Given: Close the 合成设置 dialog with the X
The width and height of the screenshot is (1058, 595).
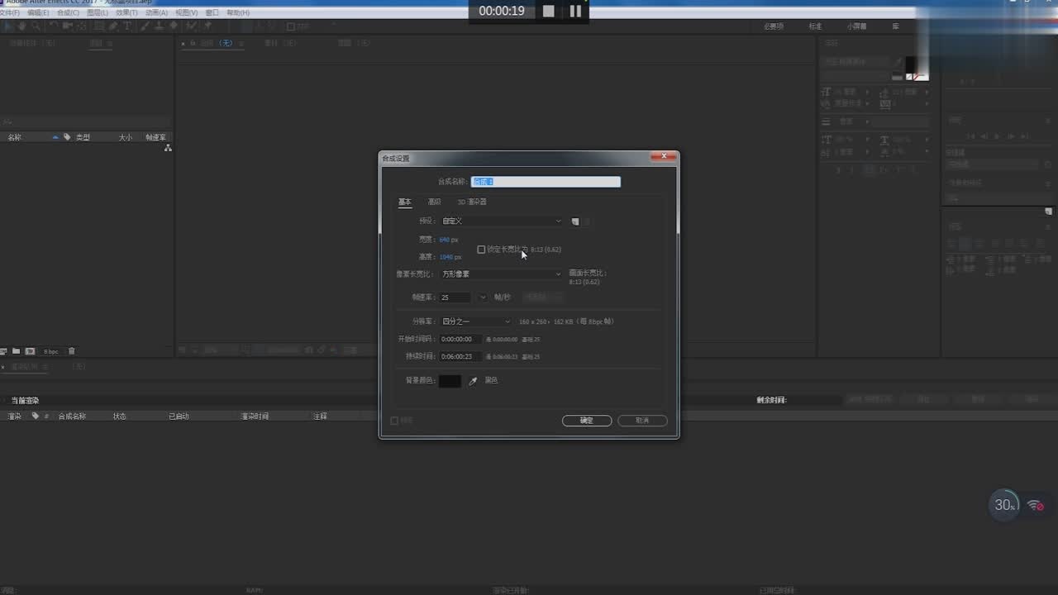Looking at the screenshot, I should coord(663,156).
